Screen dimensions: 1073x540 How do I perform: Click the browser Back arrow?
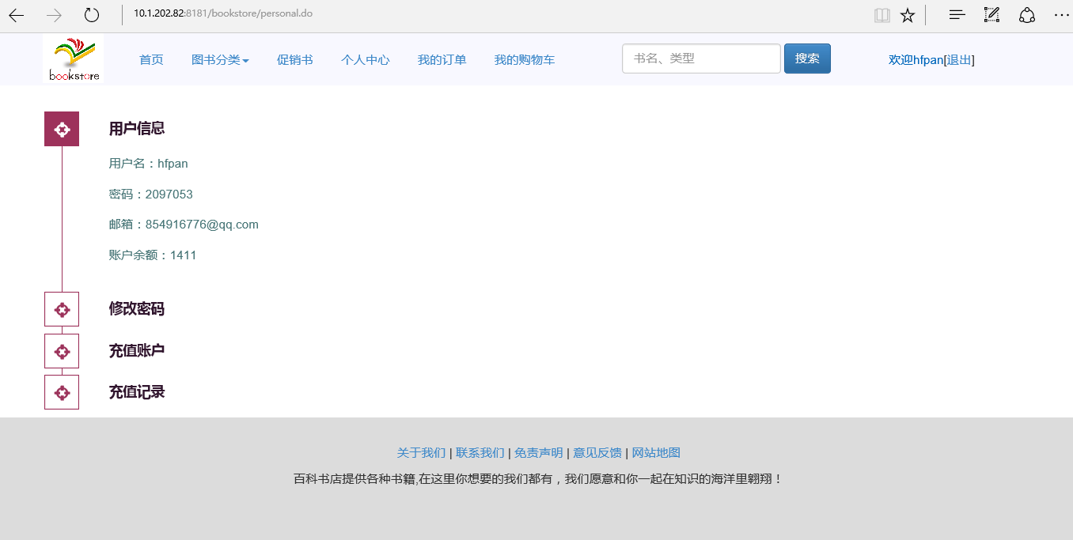click(x=16, y=15)
